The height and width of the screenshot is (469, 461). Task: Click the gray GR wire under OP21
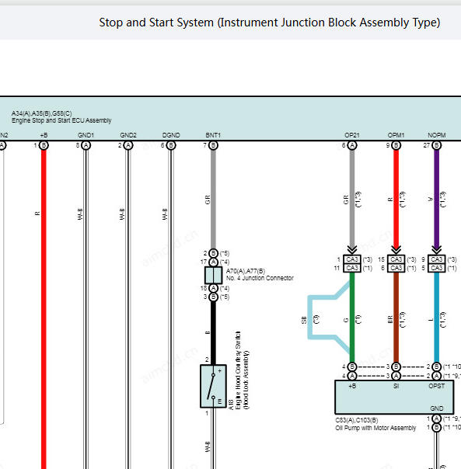click(x=352, y=199)
